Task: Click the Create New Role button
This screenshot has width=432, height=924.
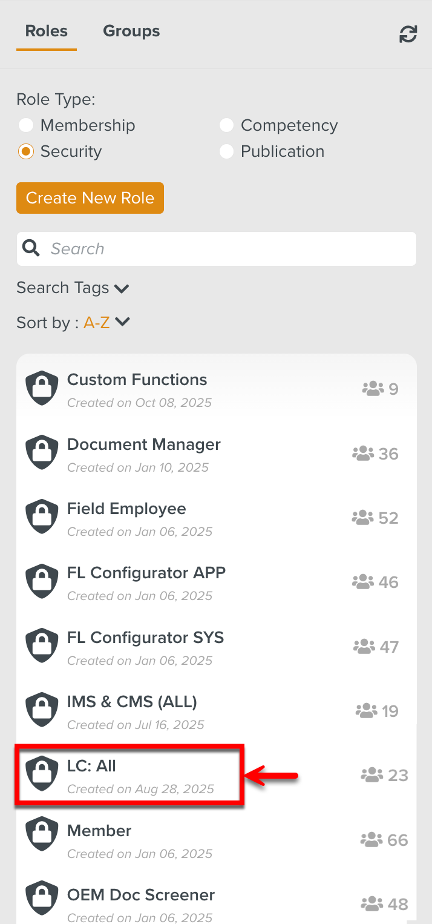Action: click(90, 198)
